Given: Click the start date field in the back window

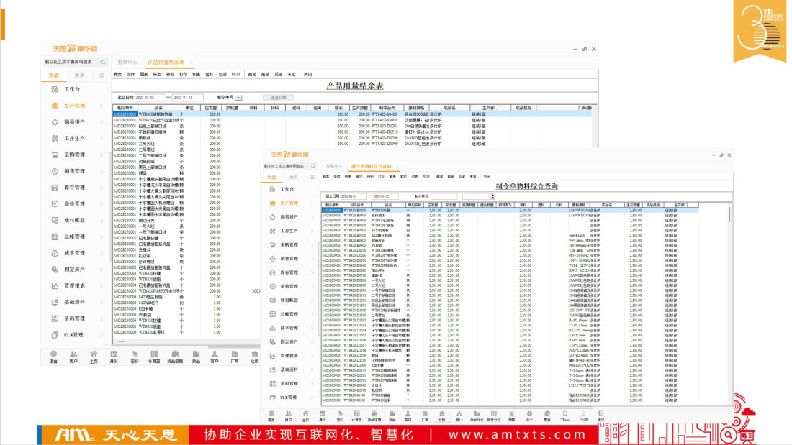Looking at the screenshot, I should pos(149,97).
